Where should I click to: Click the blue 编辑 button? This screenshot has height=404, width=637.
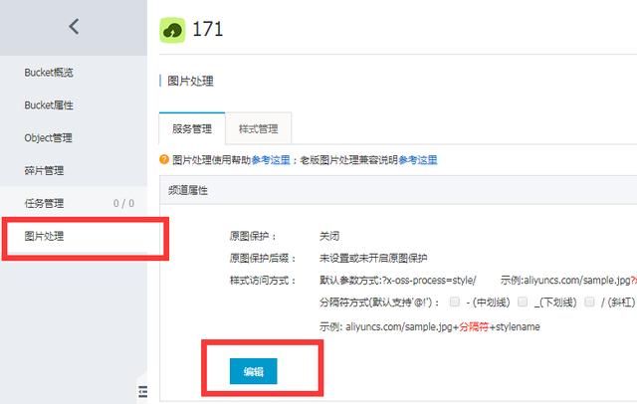(x=254, y=371)
